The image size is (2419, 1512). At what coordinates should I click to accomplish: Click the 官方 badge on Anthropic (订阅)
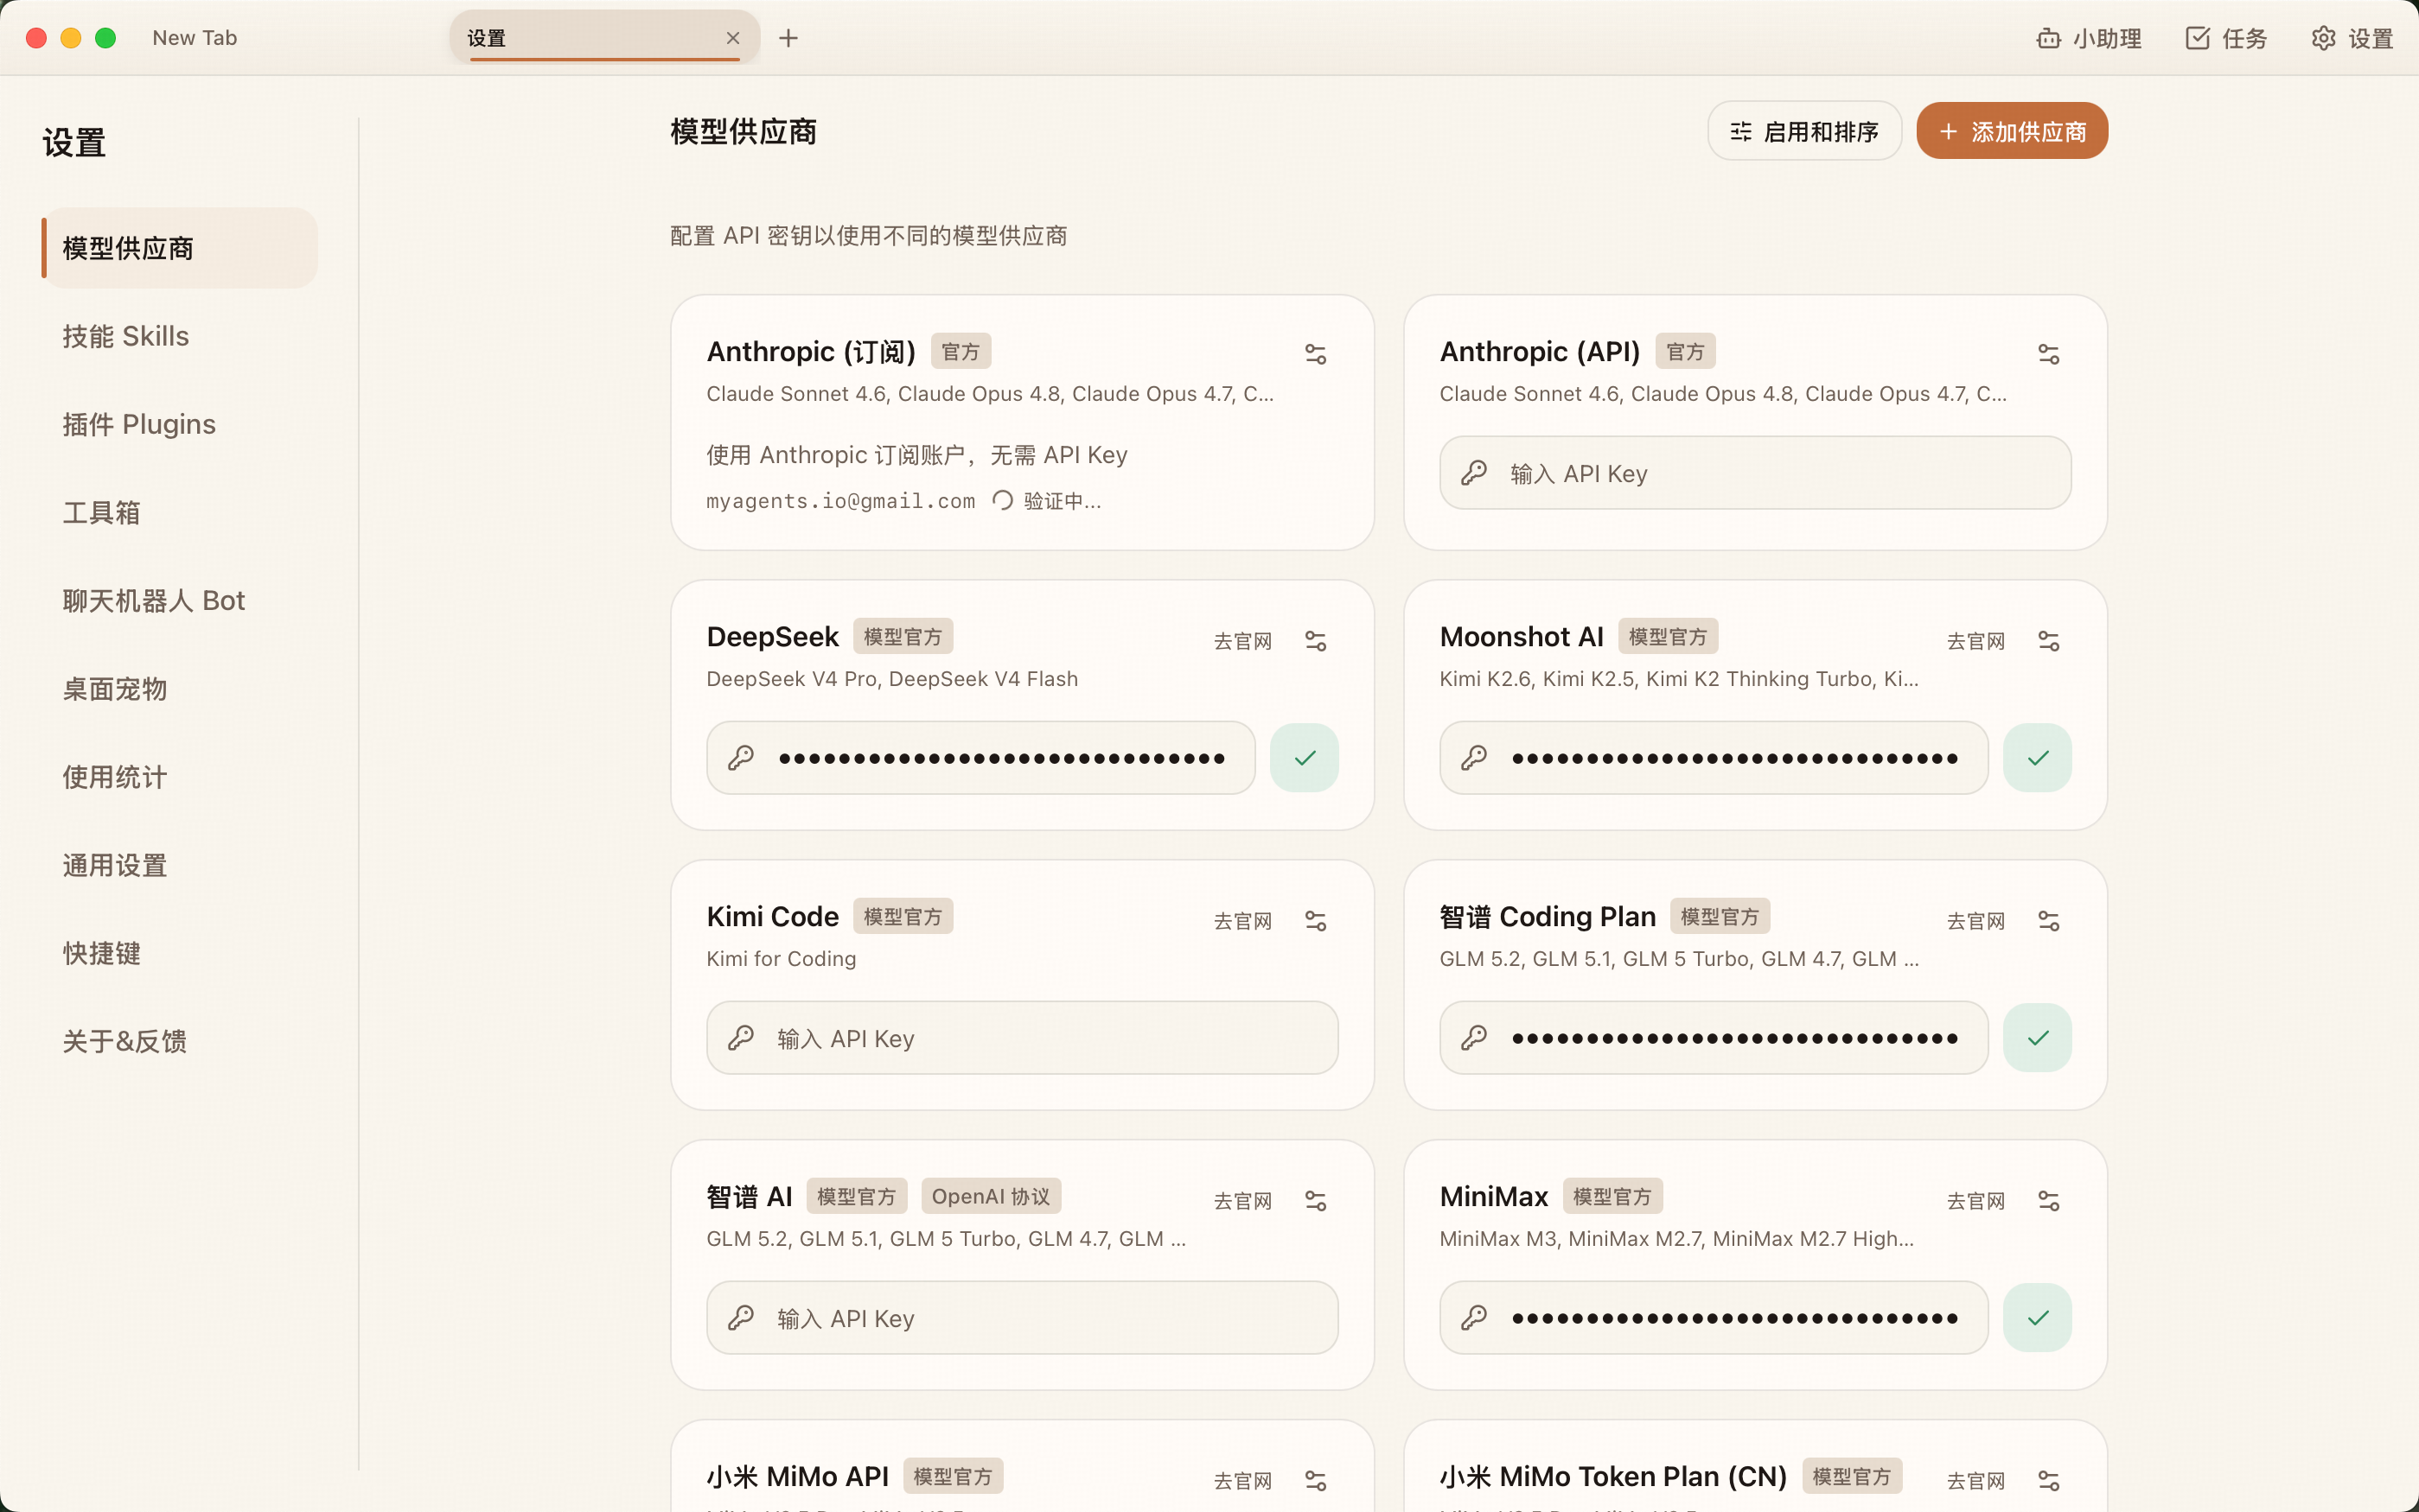coord(961,352)
